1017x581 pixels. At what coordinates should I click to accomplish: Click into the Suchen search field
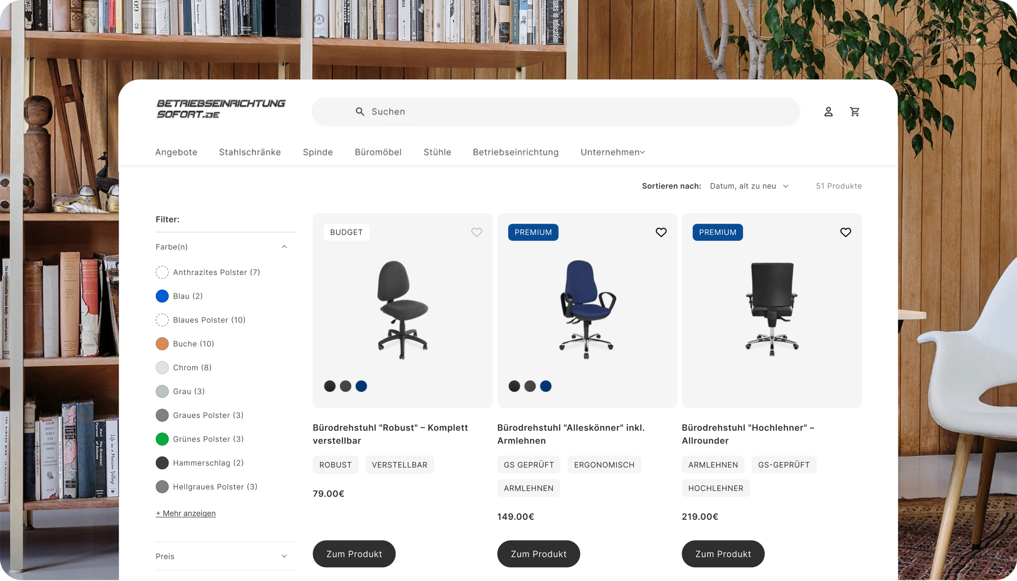pyautogui.click(x=556, y=112)
